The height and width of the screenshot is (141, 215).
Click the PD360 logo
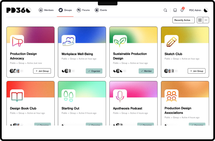[19, 10]
